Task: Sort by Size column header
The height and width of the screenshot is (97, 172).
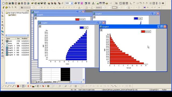Action: tap(18, 39)
